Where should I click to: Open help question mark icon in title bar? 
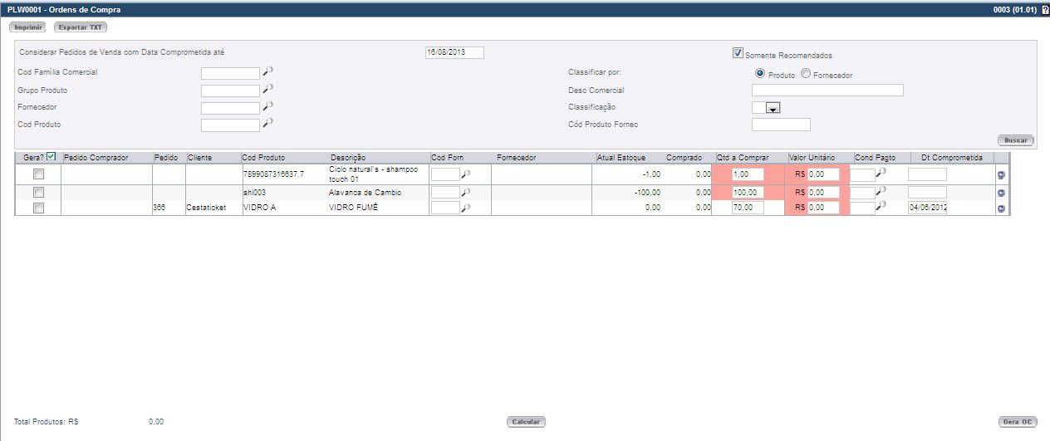(x=1045, y=9)
